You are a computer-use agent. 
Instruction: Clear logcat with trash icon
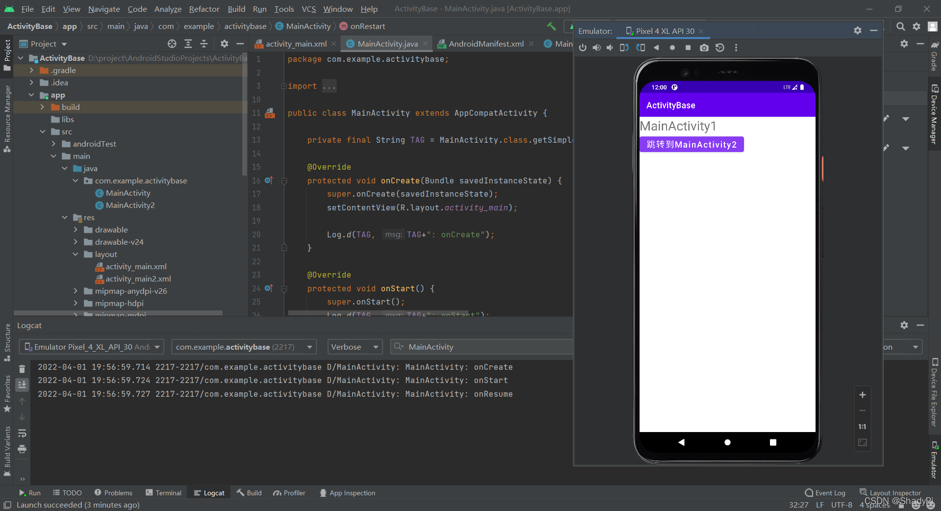click(22, 369)
